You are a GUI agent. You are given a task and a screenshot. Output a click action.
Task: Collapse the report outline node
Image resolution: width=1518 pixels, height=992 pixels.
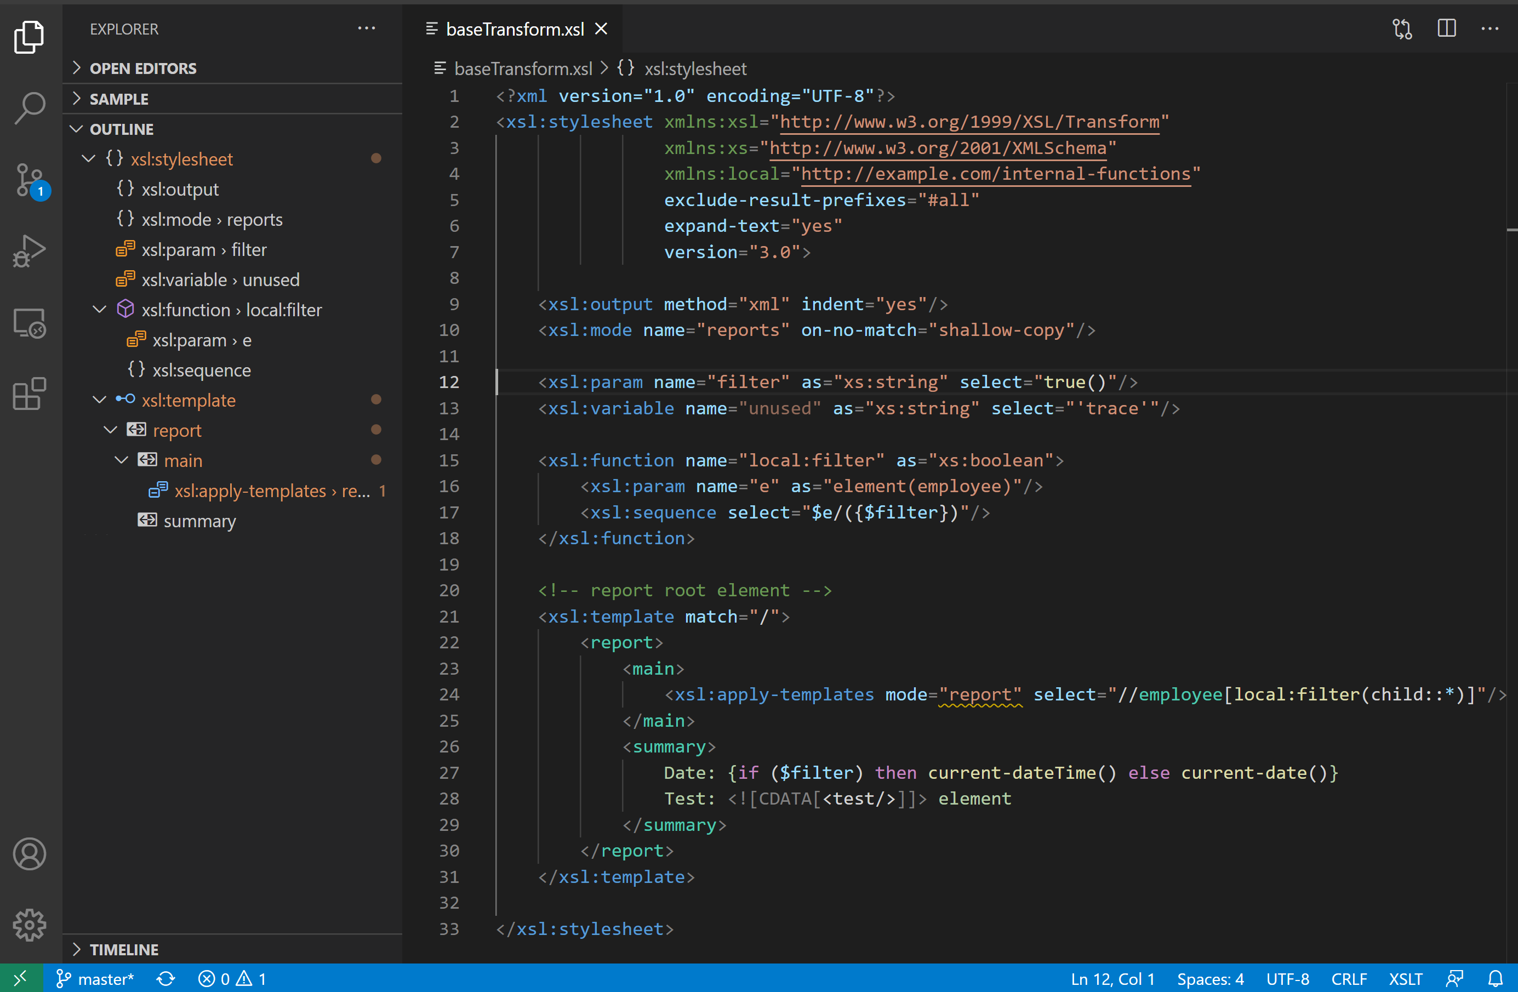click(x=110, y=430)
